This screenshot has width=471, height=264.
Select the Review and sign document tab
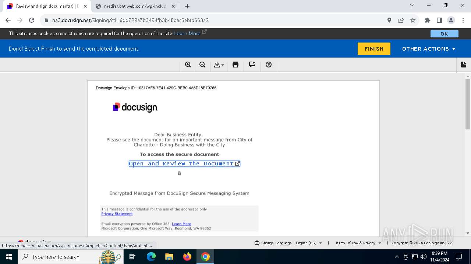[x=46, y=6]
